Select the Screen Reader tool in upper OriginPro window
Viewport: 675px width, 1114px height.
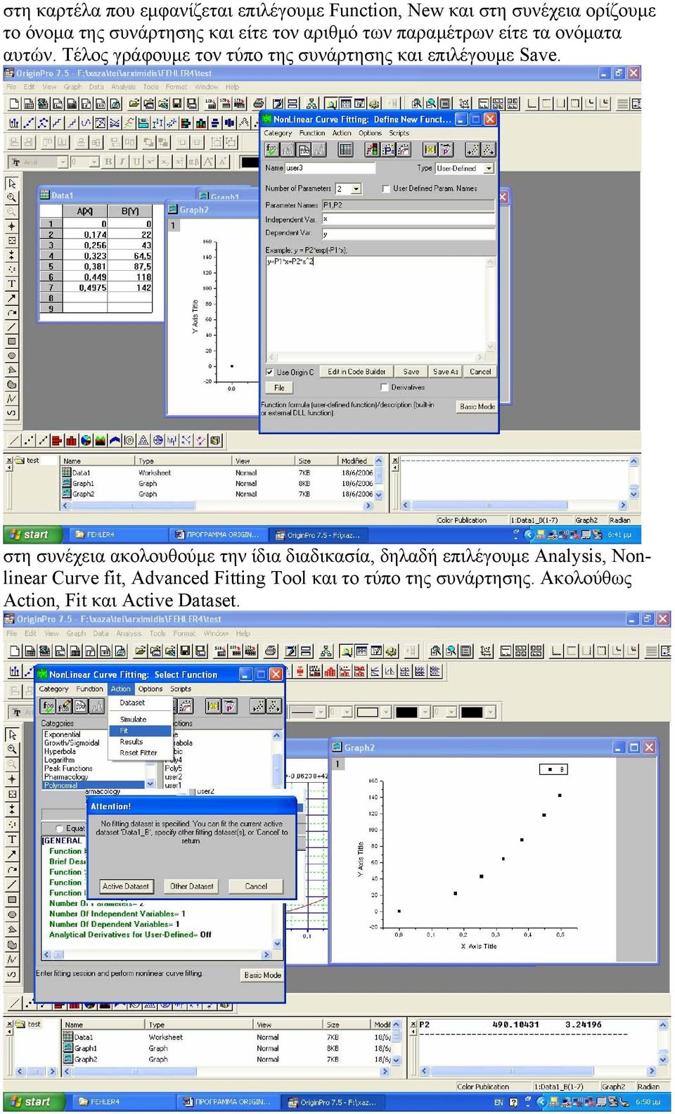12,226
